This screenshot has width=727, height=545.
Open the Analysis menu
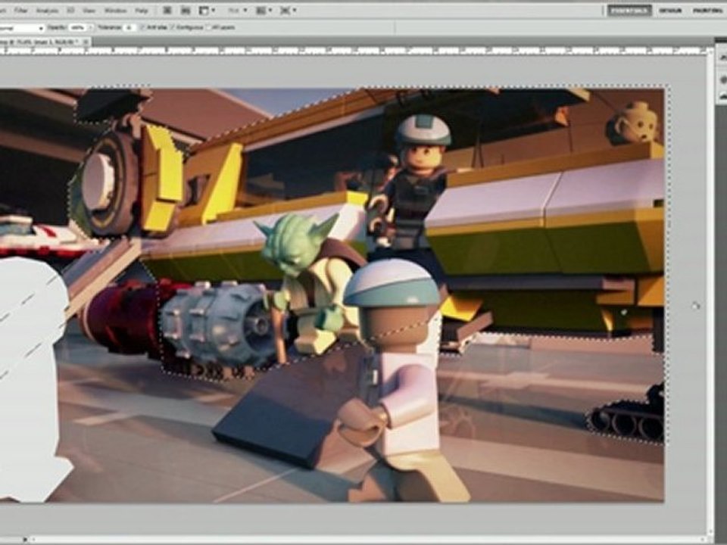pos(47,10)
